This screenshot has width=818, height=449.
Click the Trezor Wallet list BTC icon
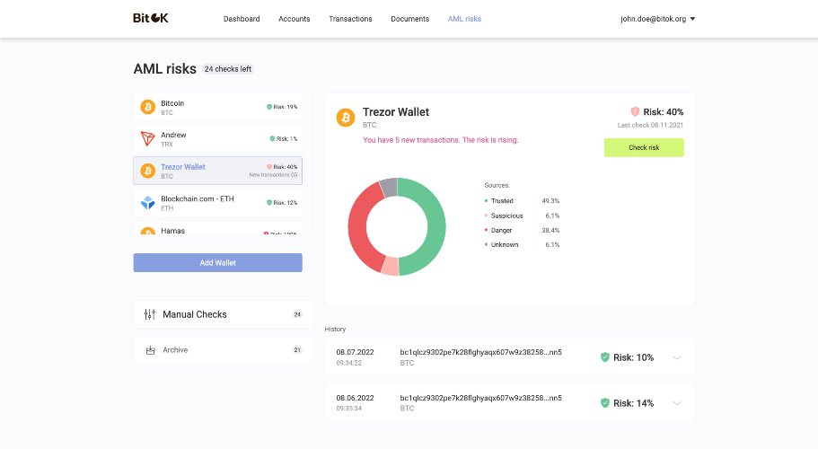(147, 171)
